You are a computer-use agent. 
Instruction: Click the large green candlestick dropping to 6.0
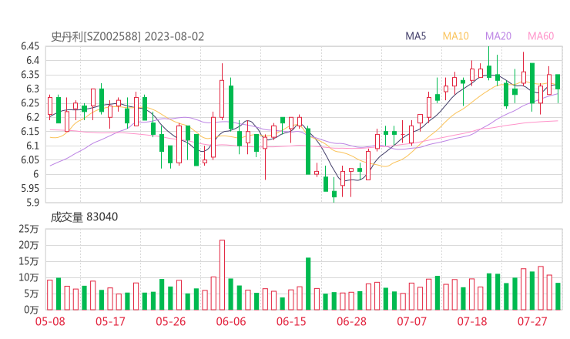click(x=308, y=150)
